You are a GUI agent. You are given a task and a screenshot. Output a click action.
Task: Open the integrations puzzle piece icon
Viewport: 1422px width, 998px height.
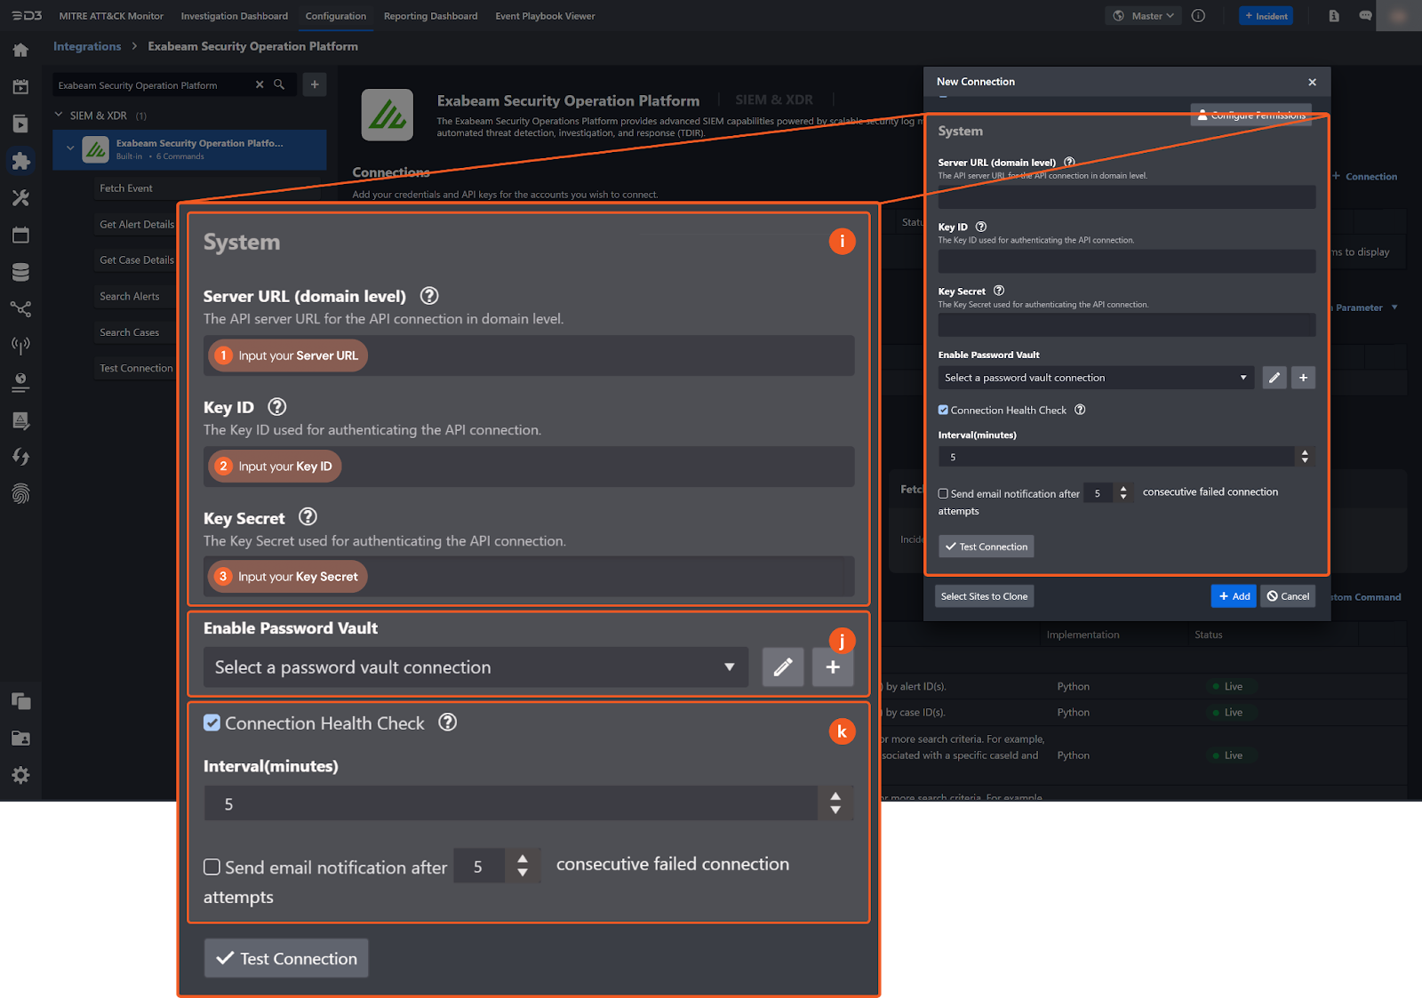(20, 161)
